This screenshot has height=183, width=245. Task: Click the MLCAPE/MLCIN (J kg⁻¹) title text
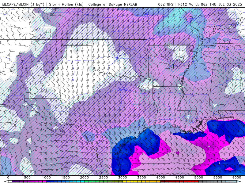[x=23, y=4]
